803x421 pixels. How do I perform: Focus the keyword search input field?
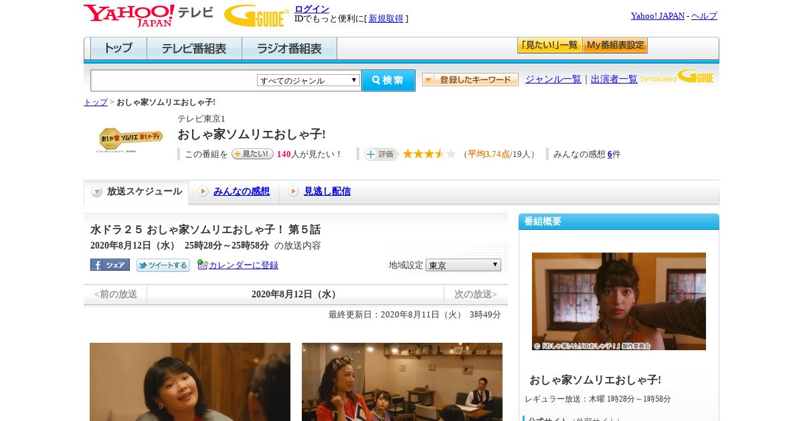173,80
